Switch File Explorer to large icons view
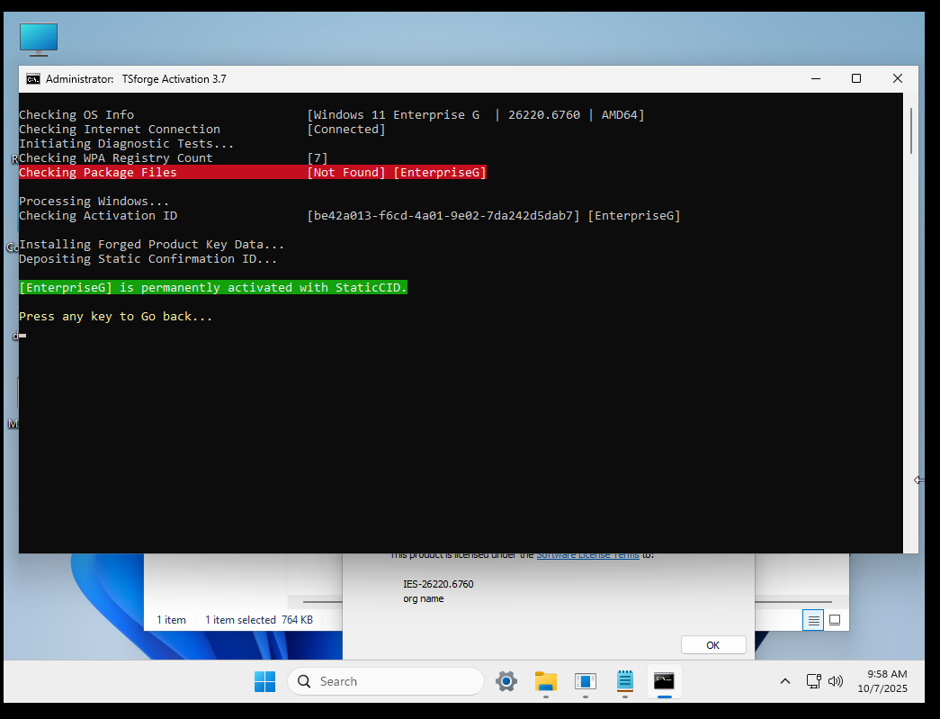Viewport: 940px width, 719px height. point(835,620)
